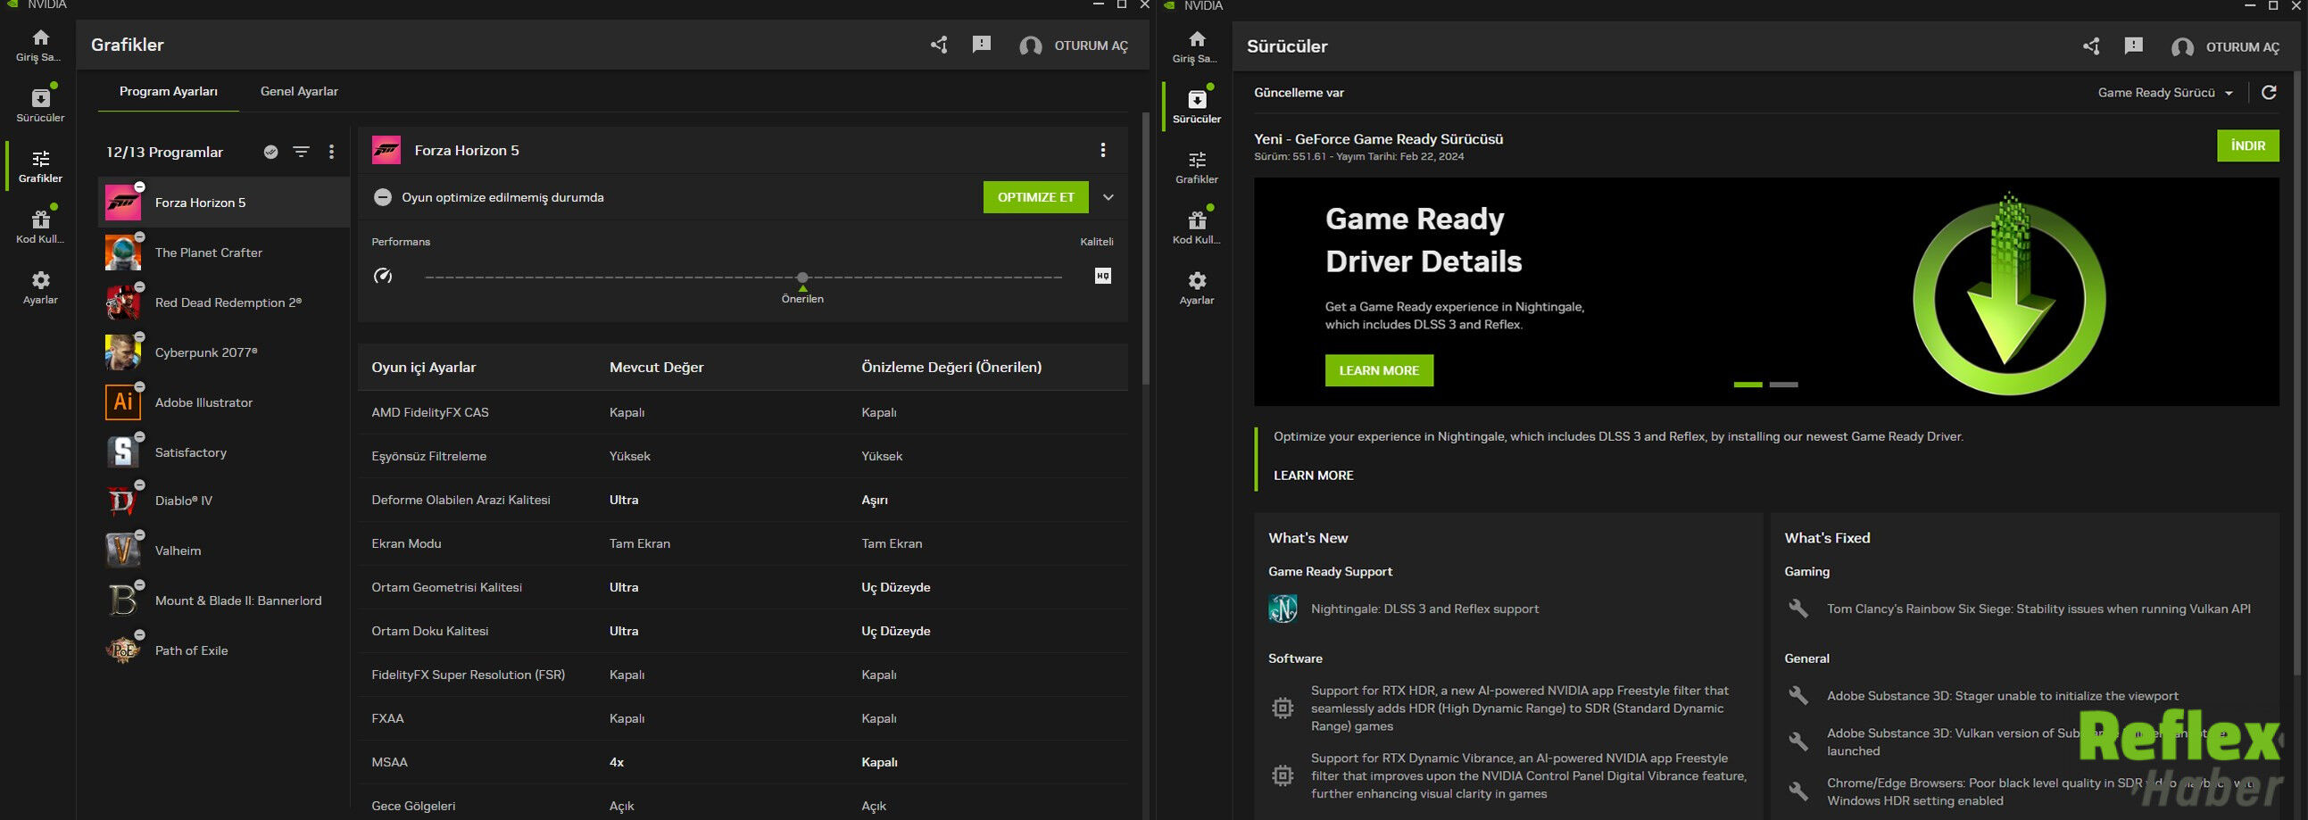
Task: Click the Game Ready driver download graphic
Action: click(x=2009, y=293)
